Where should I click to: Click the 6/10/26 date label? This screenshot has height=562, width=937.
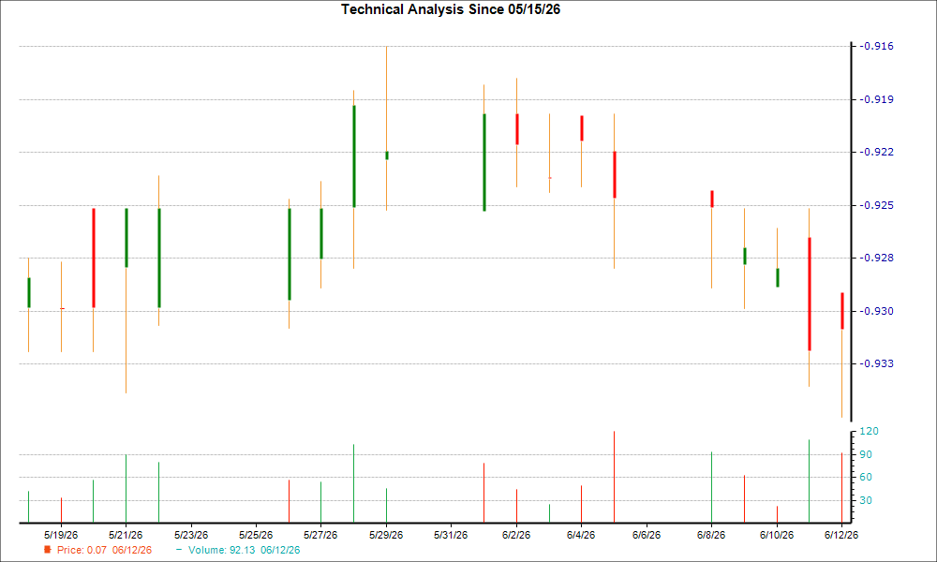777,535
